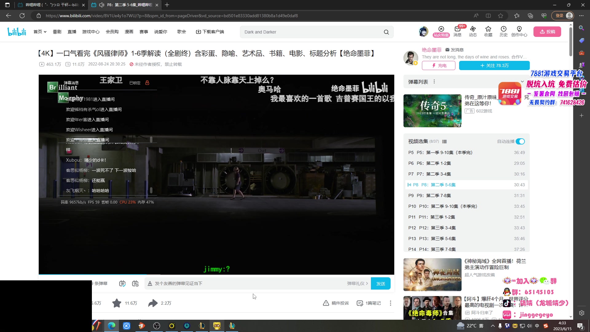Select episode P9: 第二季 7-8集
The height and width of the screenshot is (332, 590).
pos(466,196)
